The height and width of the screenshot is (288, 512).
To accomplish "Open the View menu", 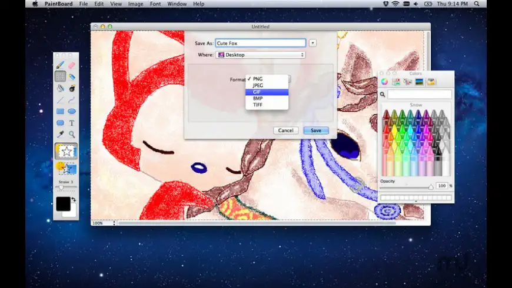I will point(116,4).
